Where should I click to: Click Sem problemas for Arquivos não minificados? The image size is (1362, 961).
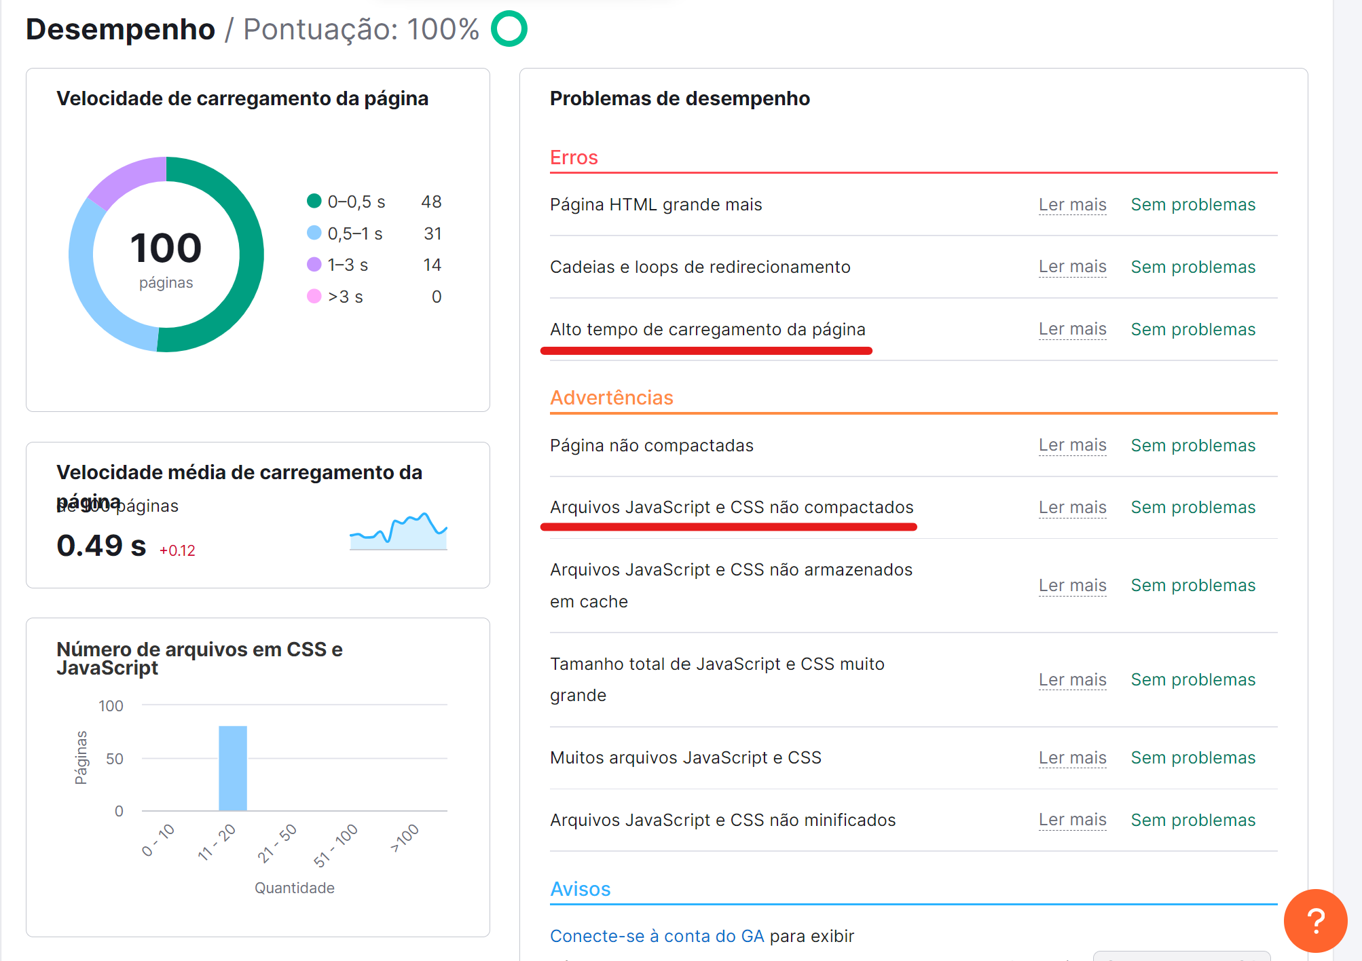pyautogui.click(x=1192, y=819)
